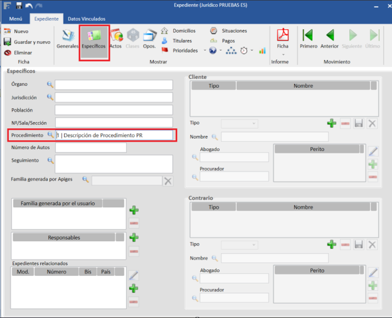The image size is (392, 318).
Task: Expand the globe icon dropdown arrow
Action: pyautogui.click(x=221, y=51)
